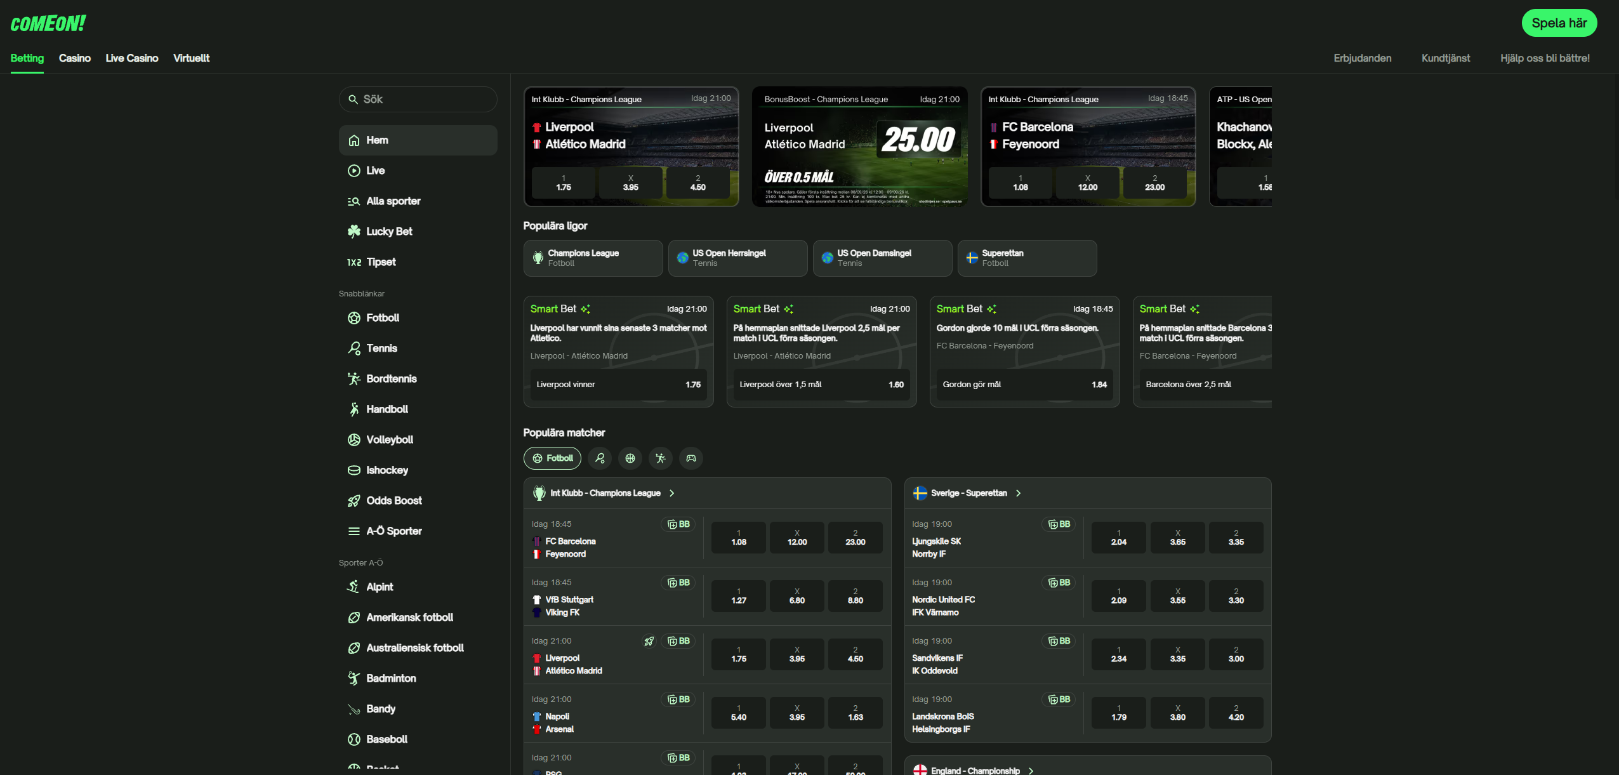Filter popular matches by tennis icon
Image resolution: width=1619 pixels, height=775 pixels.
pos(600,458)
